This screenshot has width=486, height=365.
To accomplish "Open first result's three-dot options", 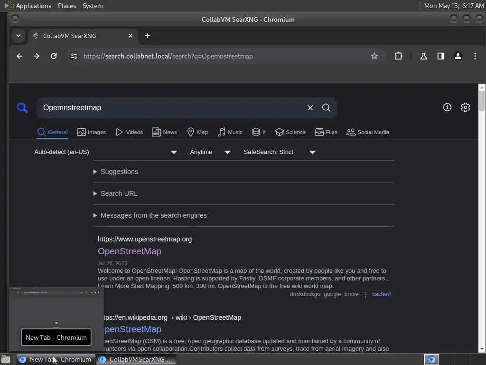I will click(x=365, y=295).
